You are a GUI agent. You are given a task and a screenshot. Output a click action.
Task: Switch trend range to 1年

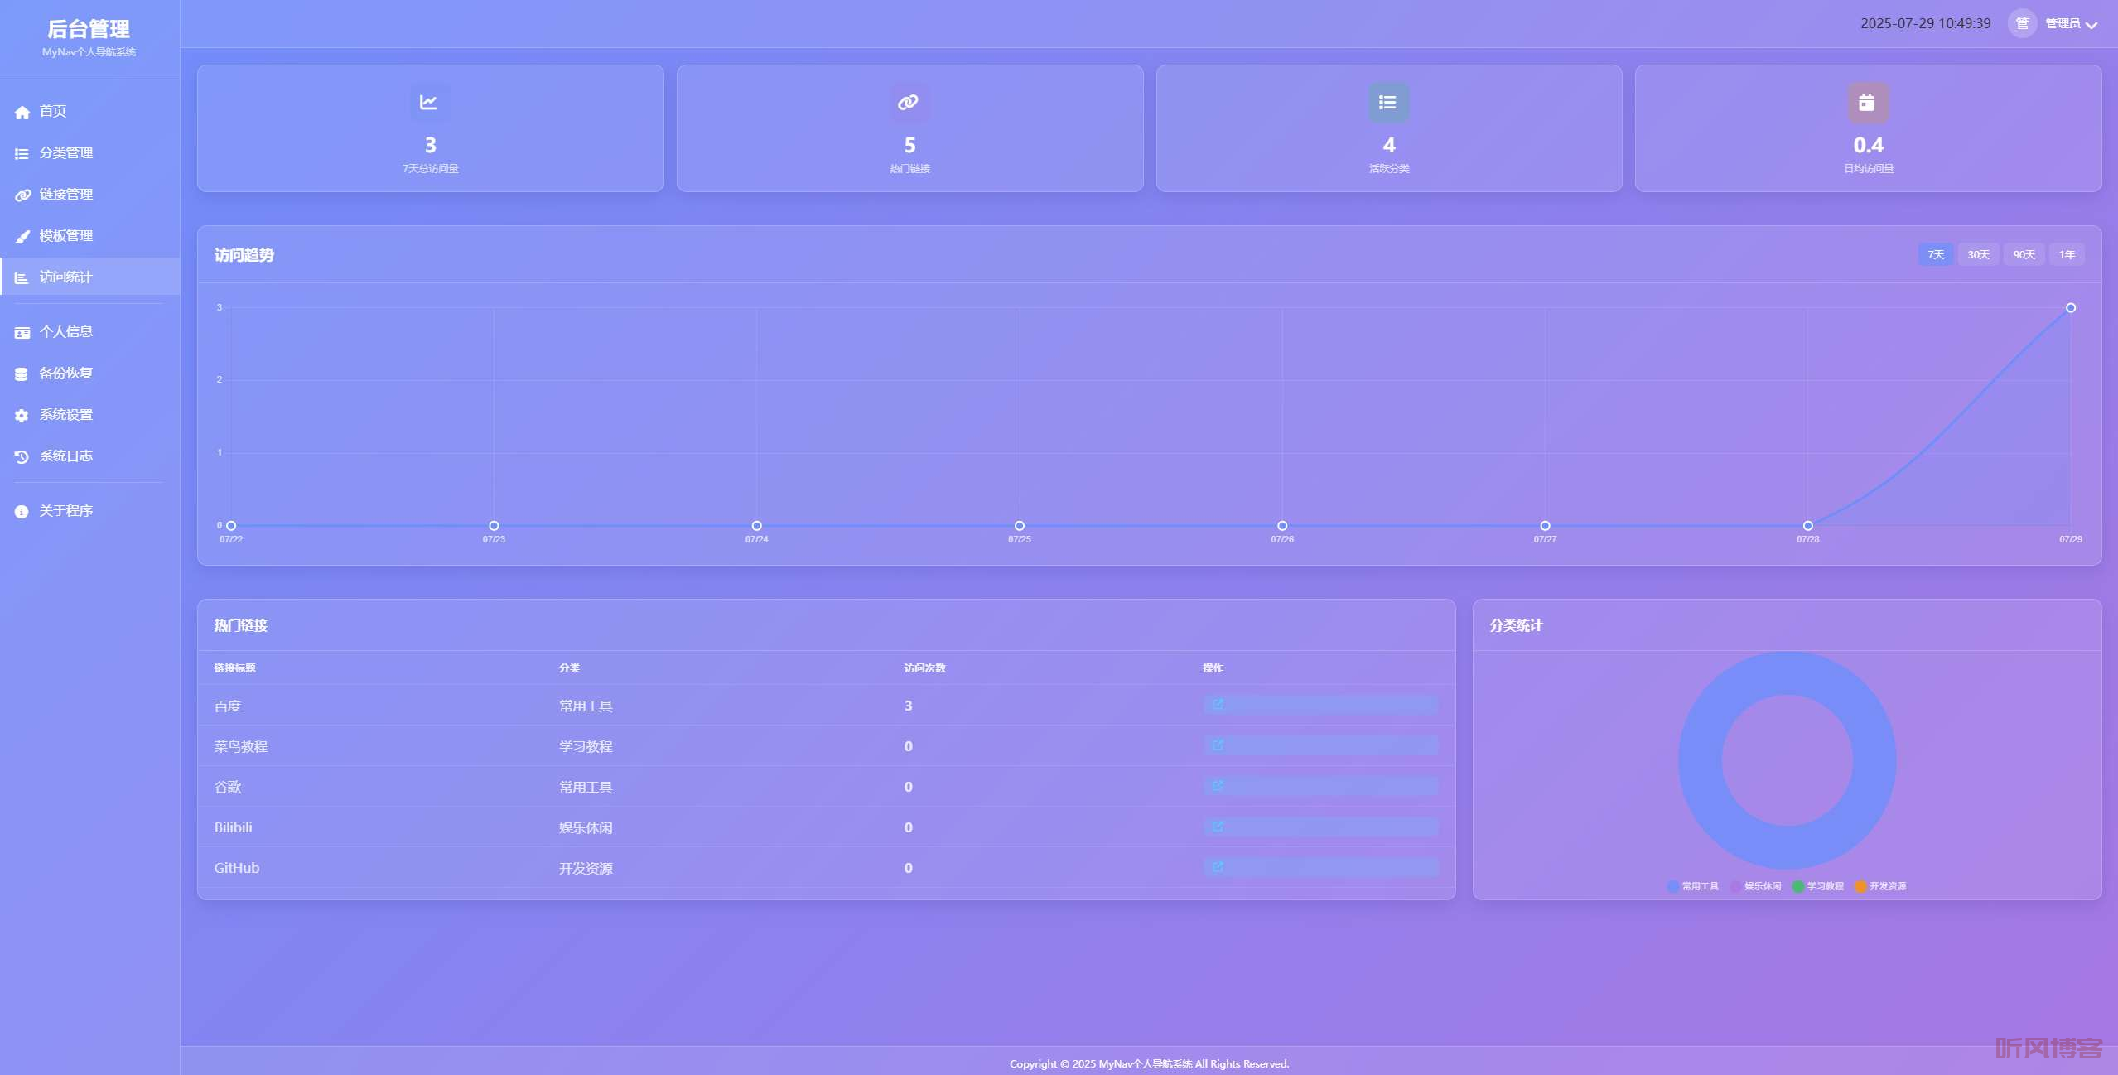2067,255
